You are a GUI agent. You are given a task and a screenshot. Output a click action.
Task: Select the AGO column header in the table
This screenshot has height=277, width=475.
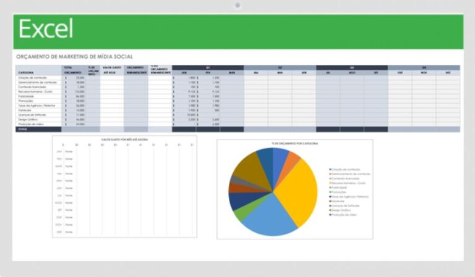pos(352,73)
